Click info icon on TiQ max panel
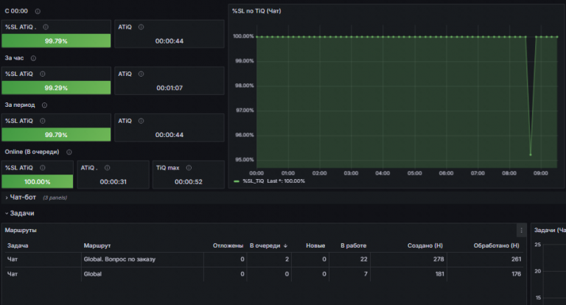This screenshot has height=305, width=566. (x=189, y=168)
